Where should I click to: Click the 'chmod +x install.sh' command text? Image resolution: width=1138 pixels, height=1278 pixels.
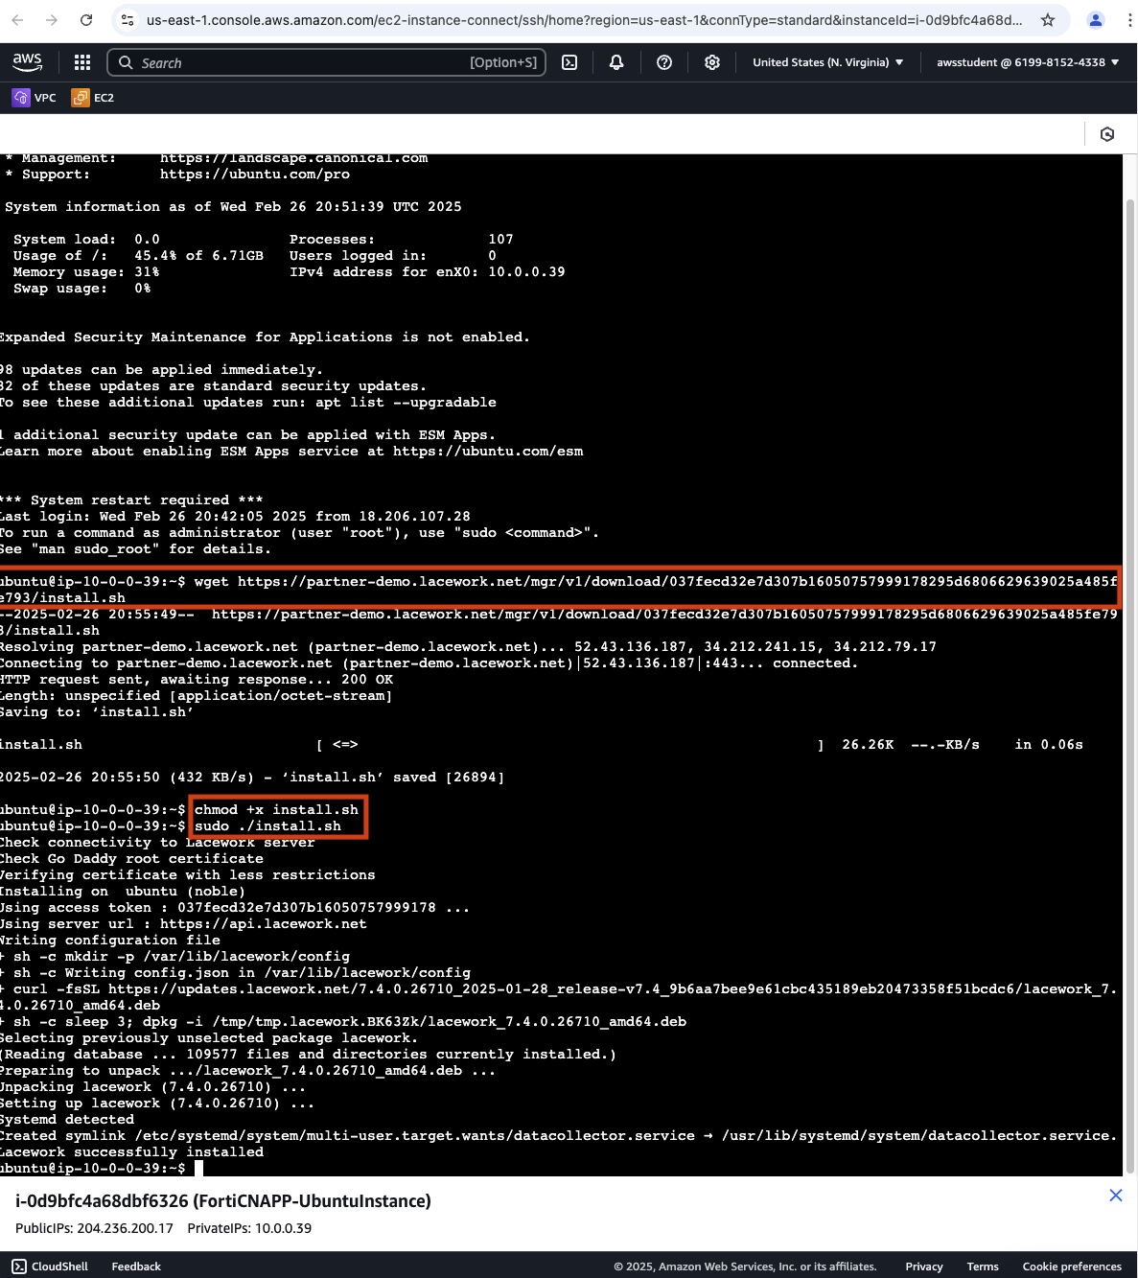(x=276, y=810)
